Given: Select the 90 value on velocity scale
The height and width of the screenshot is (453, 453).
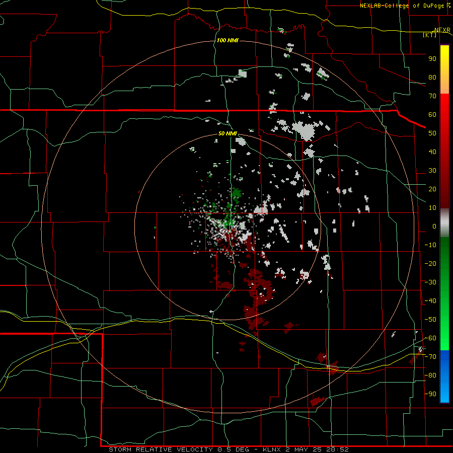Looking at the screenshot, I should [432, 59].
